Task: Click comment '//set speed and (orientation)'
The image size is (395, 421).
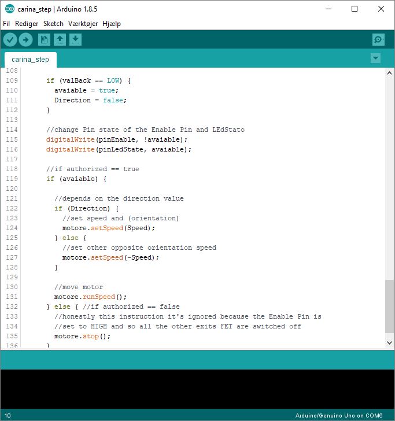Action: [x=120, y=218]
